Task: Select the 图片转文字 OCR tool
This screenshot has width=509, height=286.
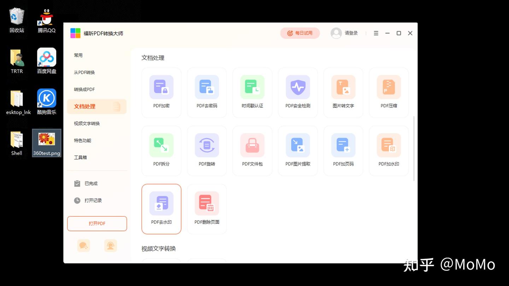Action: pos(343,93)
